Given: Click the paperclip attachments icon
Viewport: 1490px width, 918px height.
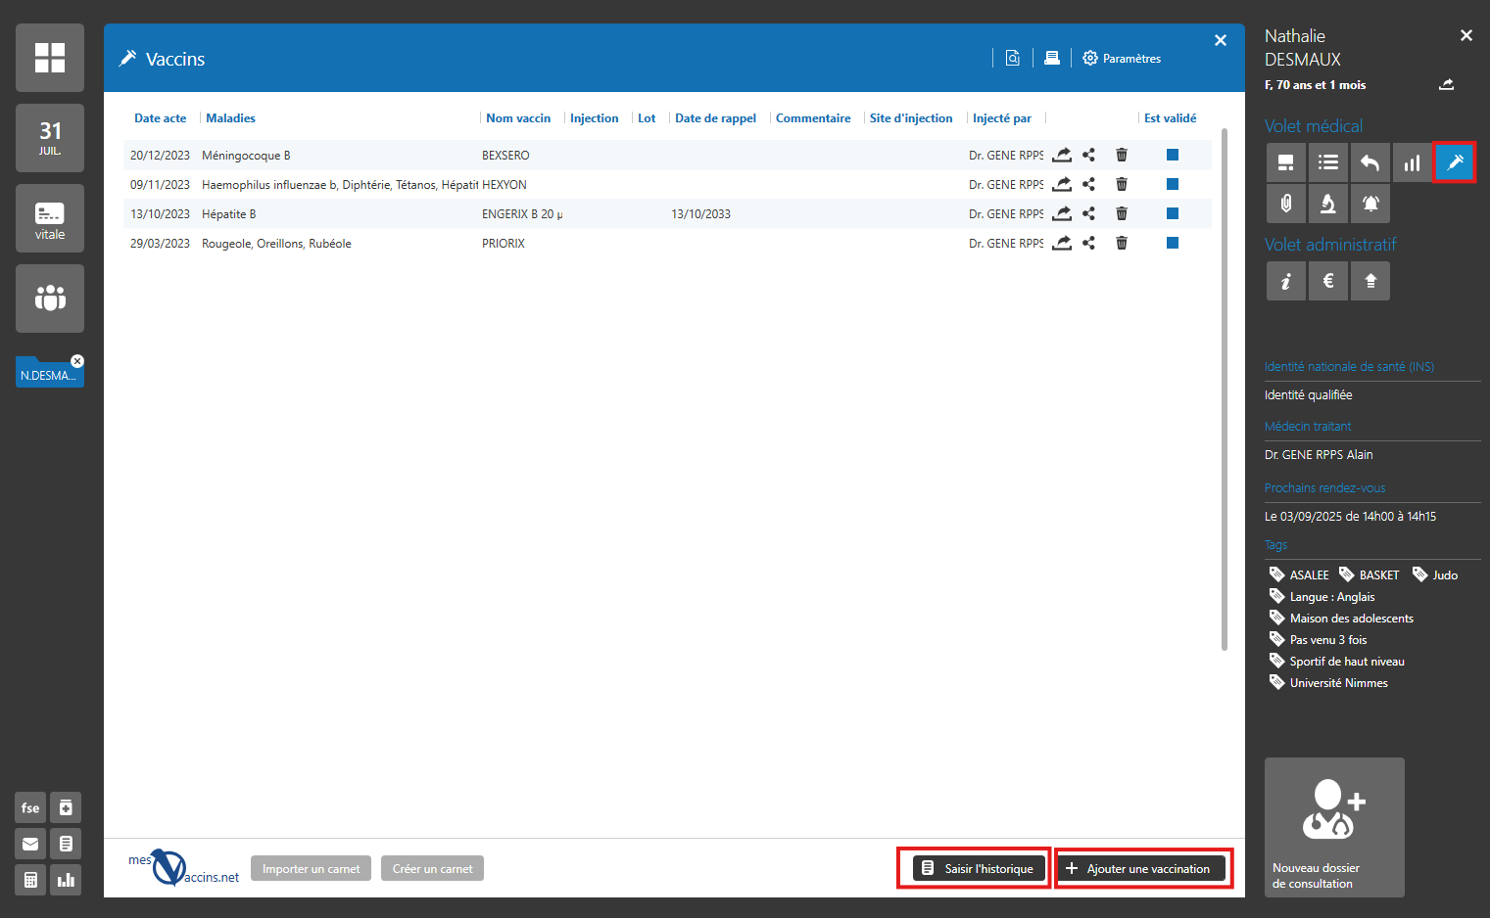Looking at the screenshot, I should coord(1285,204).
